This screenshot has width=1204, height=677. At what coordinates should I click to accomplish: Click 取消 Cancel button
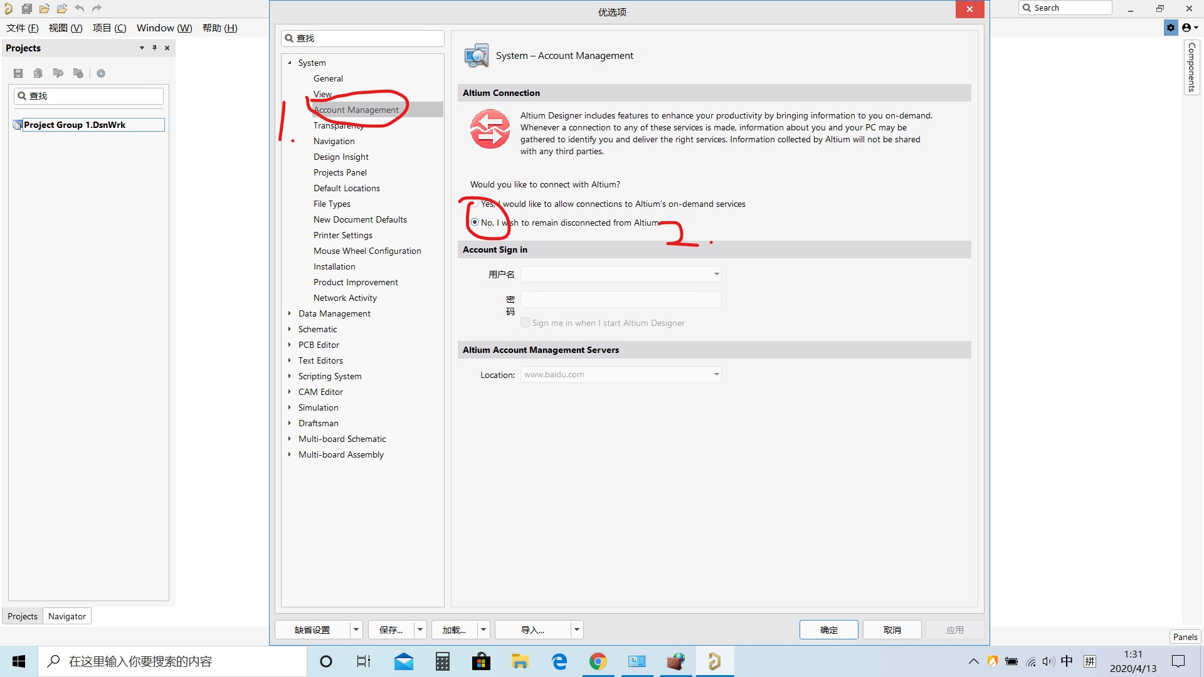[x=892, y=629]
